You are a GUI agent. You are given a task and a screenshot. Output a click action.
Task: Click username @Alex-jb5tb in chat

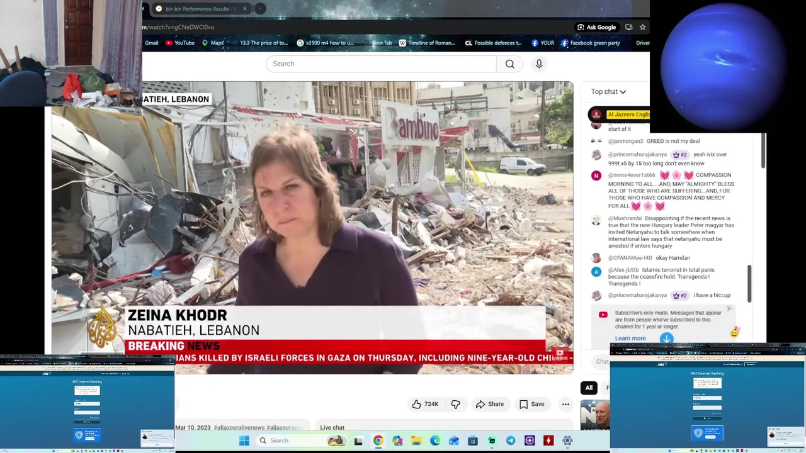(x=623, y=270)
